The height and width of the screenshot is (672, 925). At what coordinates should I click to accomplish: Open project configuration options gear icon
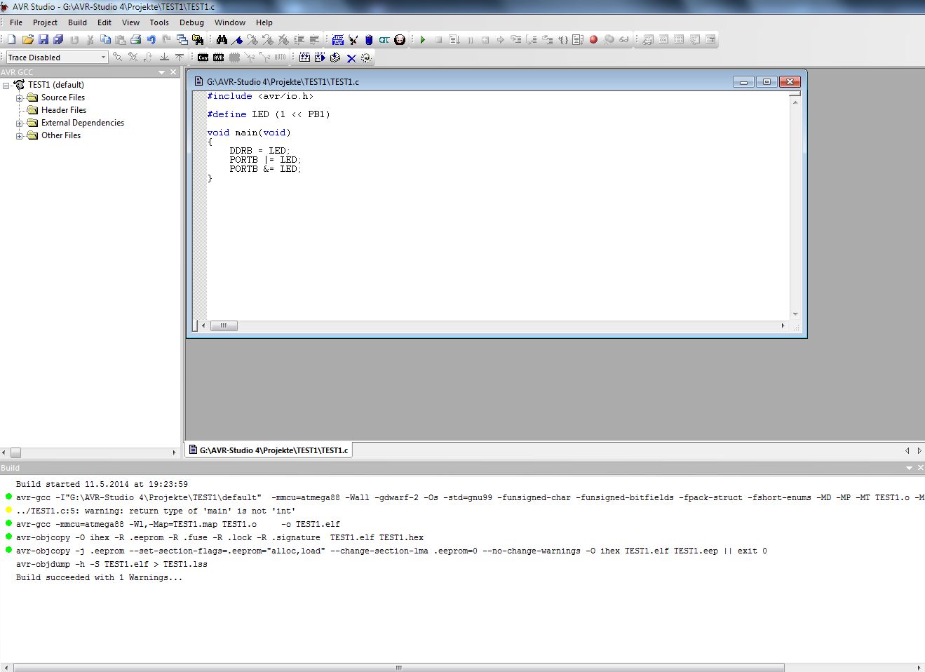click(x=366, y=58)
